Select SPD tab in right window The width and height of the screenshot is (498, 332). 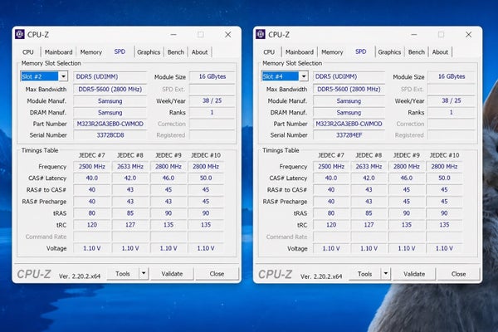click(361, 51)
